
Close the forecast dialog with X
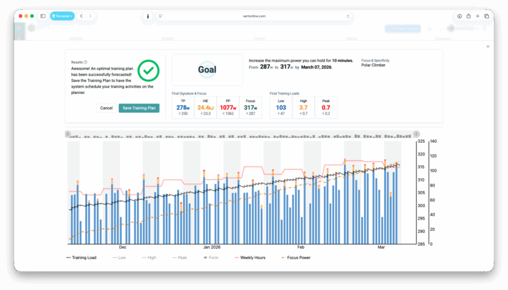coord(488,46)
